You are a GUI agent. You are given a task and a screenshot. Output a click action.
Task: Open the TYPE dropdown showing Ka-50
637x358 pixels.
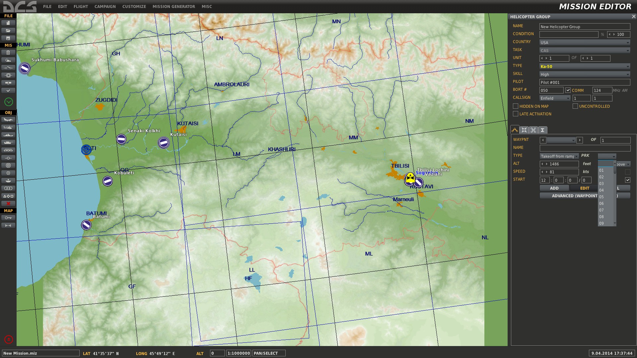click(x=585, y=66)
